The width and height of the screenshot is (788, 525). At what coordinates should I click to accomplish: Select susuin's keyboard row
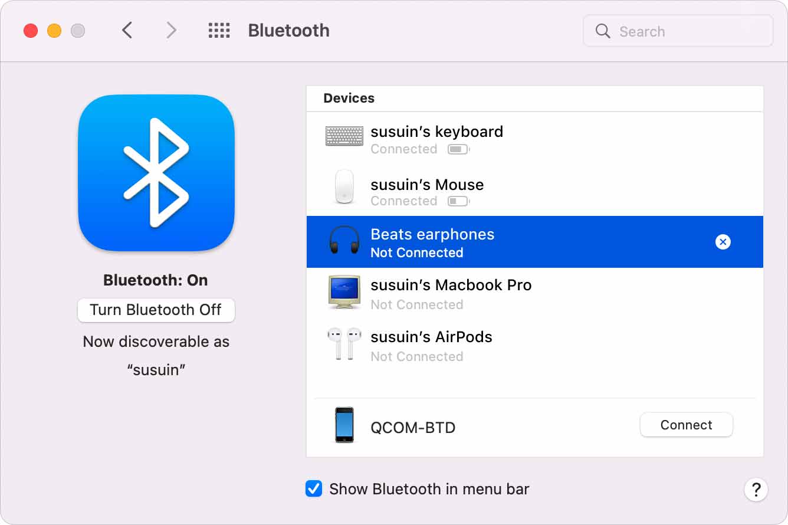point(535,138)
